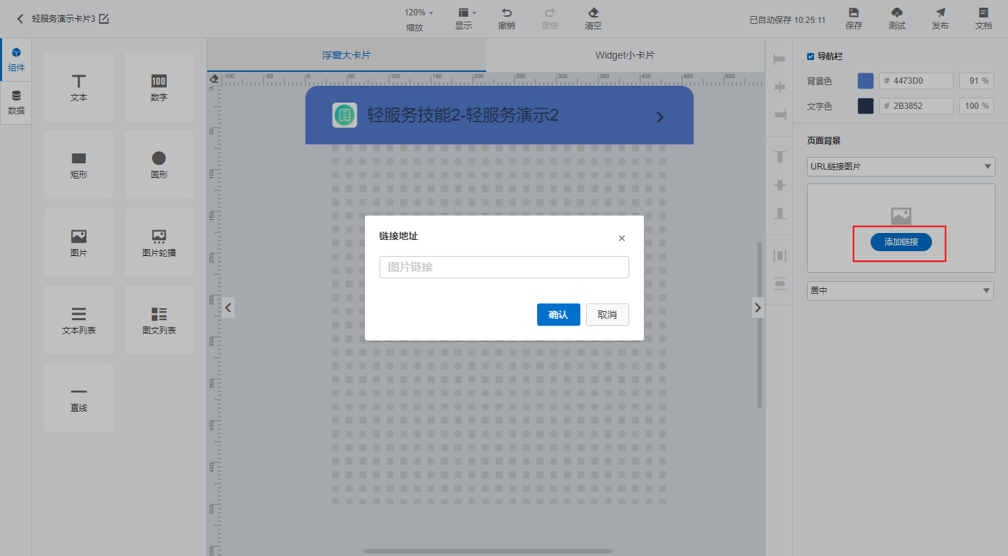The height and width of the screenshot is (556, 1008).
Task: Open 文字色 dark color swatch
Action: (x=866, y=106)
